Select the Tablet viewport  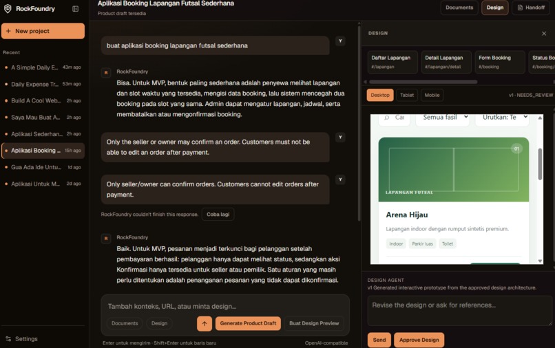click(x=407, y=95)
